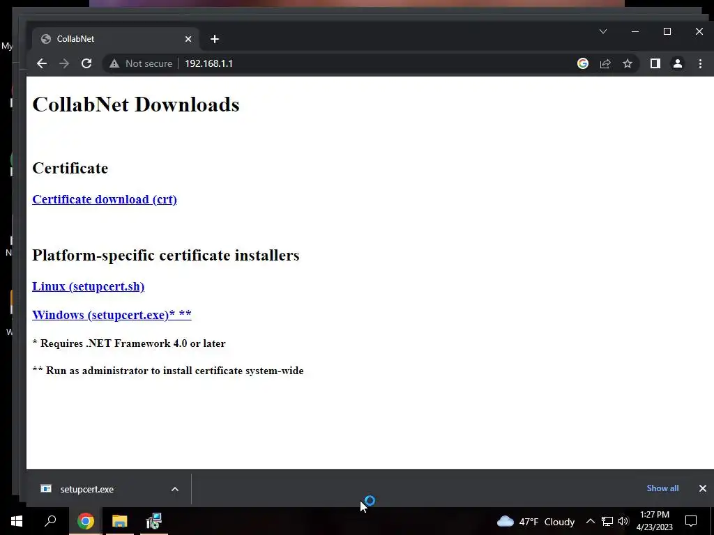Viewport: 714px width, 535px height.
Task: Click the browser forward arrow
Action: (64, 63)
